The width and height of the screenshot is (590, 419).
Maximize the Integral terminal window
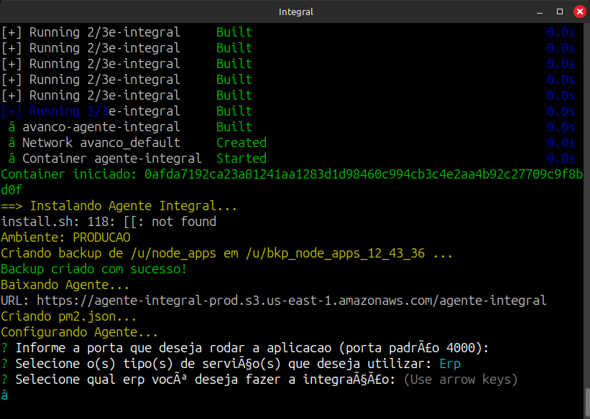pos(560,11)
